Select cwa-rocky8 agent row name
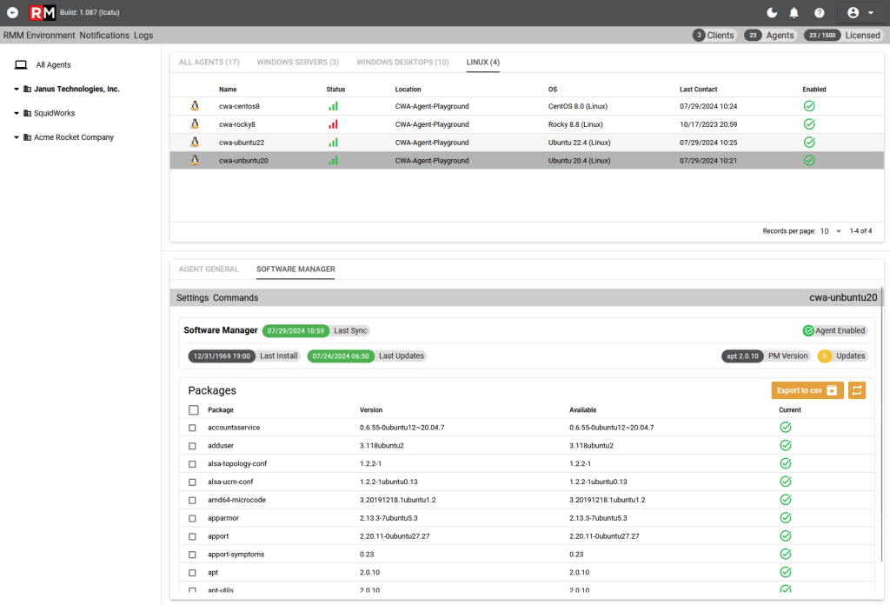Viewport: 890px width, 605px height. (x=237, y=124)
